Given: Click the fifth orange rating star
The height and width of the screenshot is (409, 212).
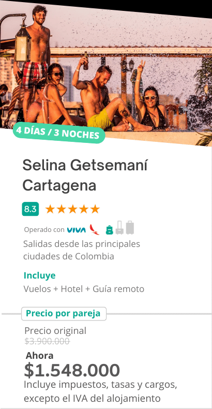Looking at the screenshot, I should 95,209.
